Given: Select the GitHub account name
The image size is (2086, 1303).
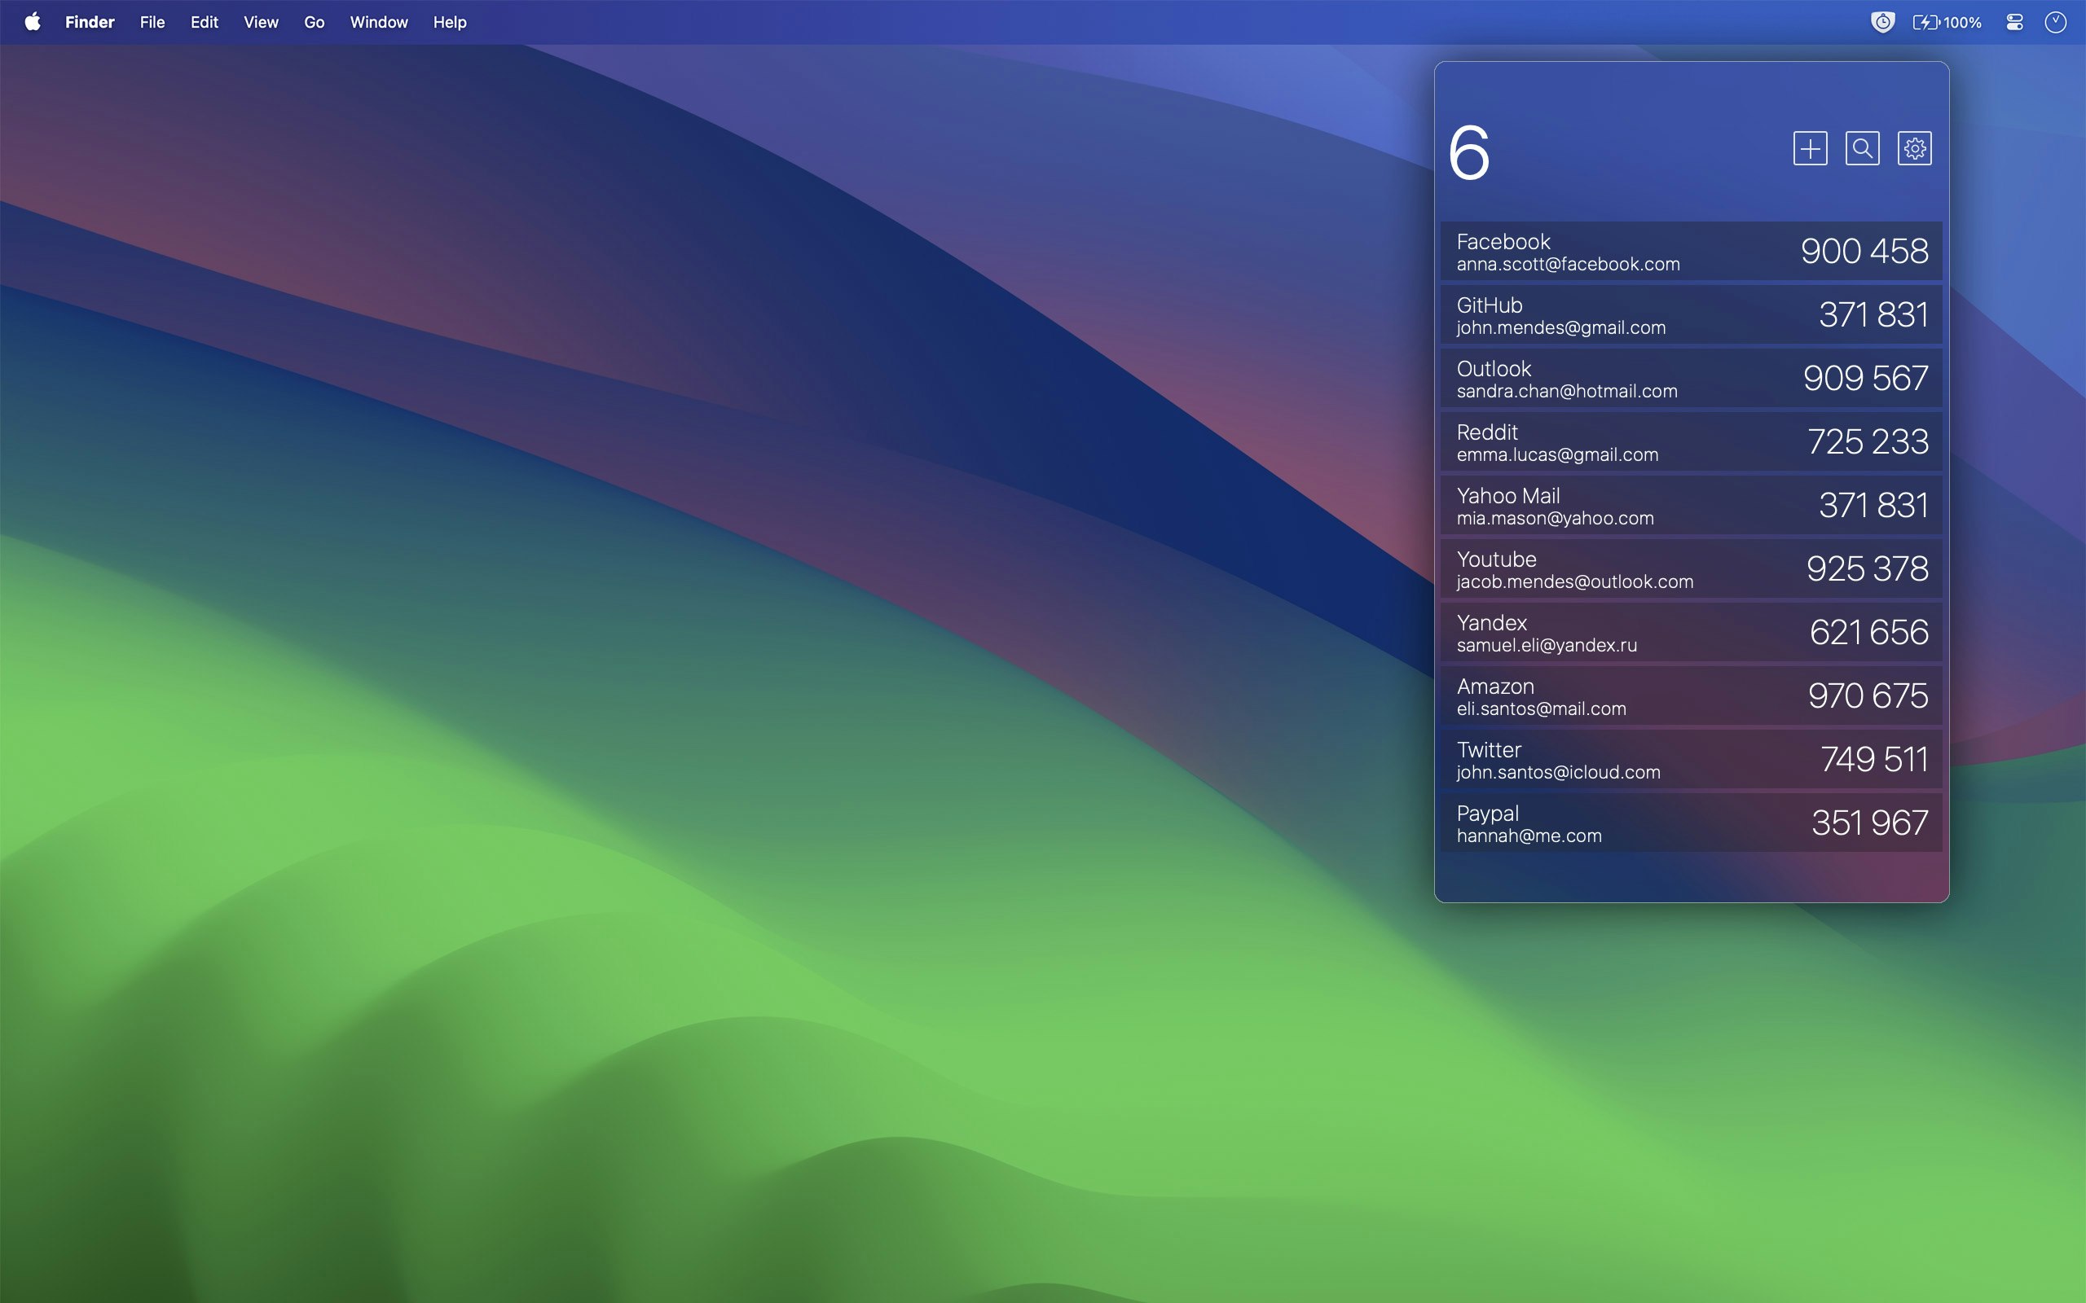Looking at the screenshot, I should (1489, 305).
